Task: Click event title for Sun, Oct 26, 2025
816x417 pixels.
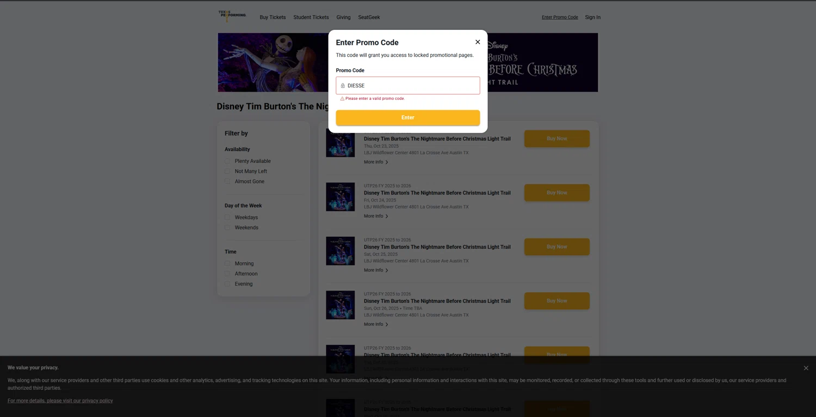Action: 437,301
